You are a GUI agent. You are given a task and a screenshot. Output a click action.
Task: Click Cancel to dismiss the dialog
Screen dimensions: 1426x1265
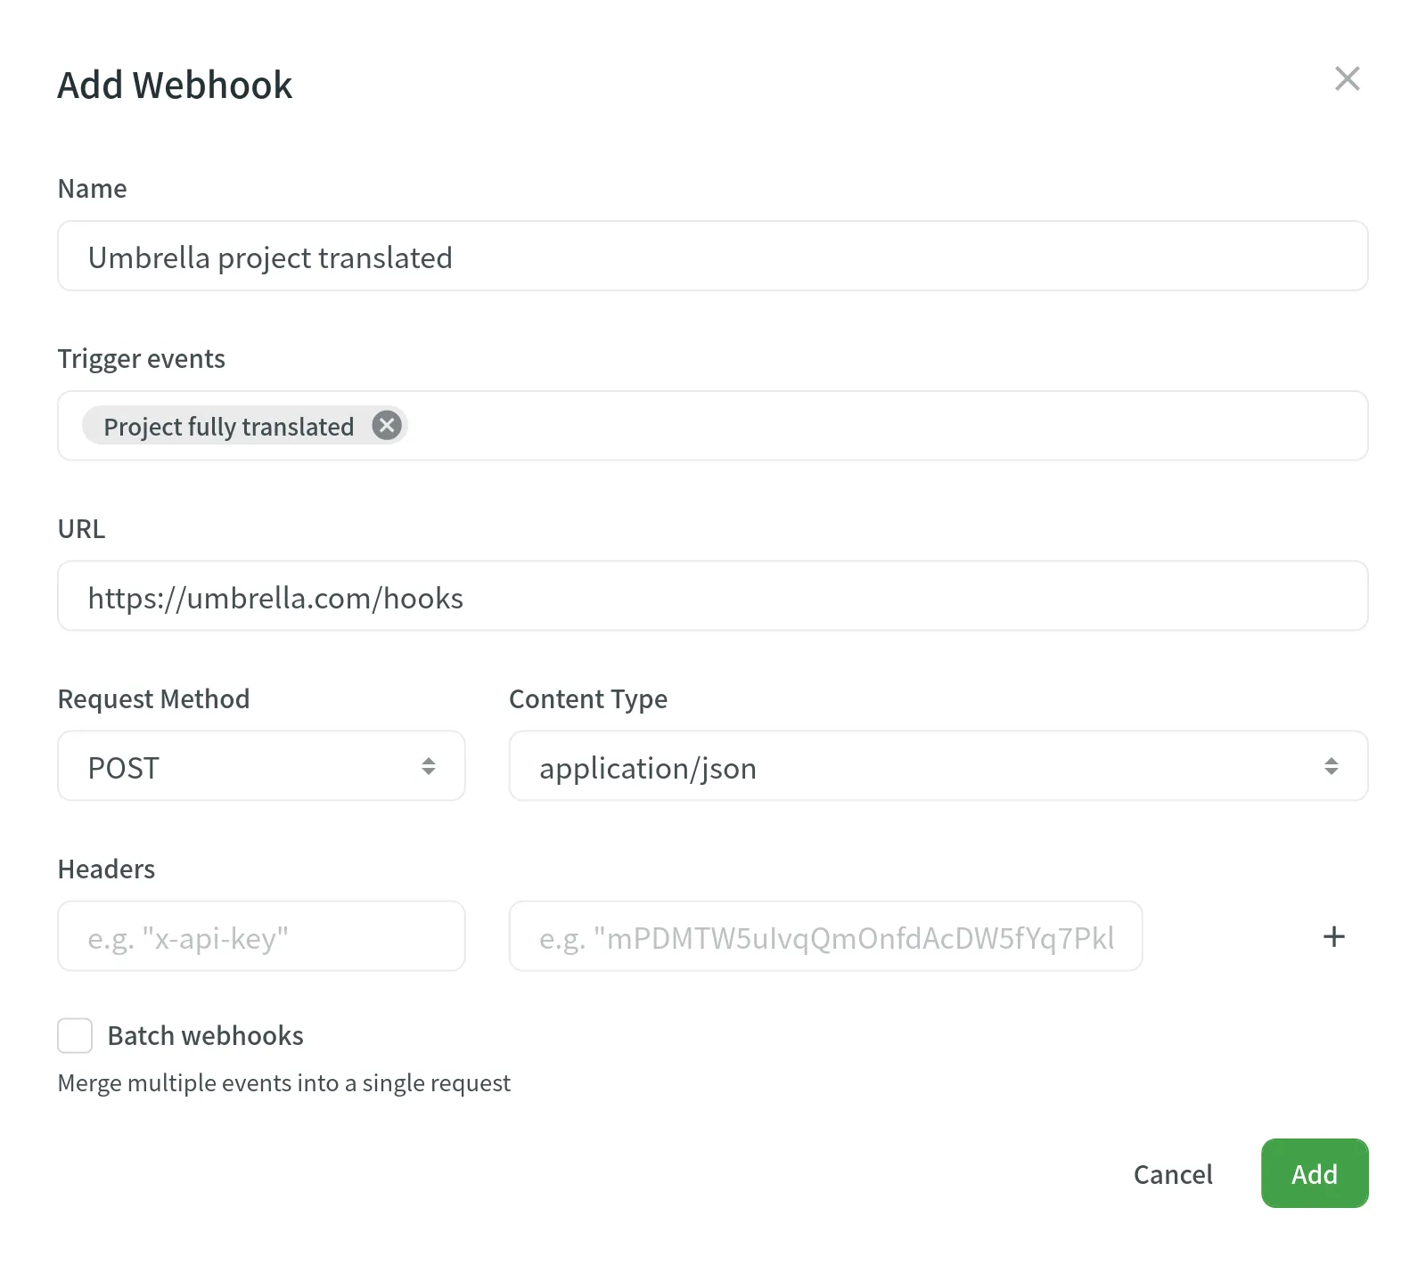[1173, 1173]
